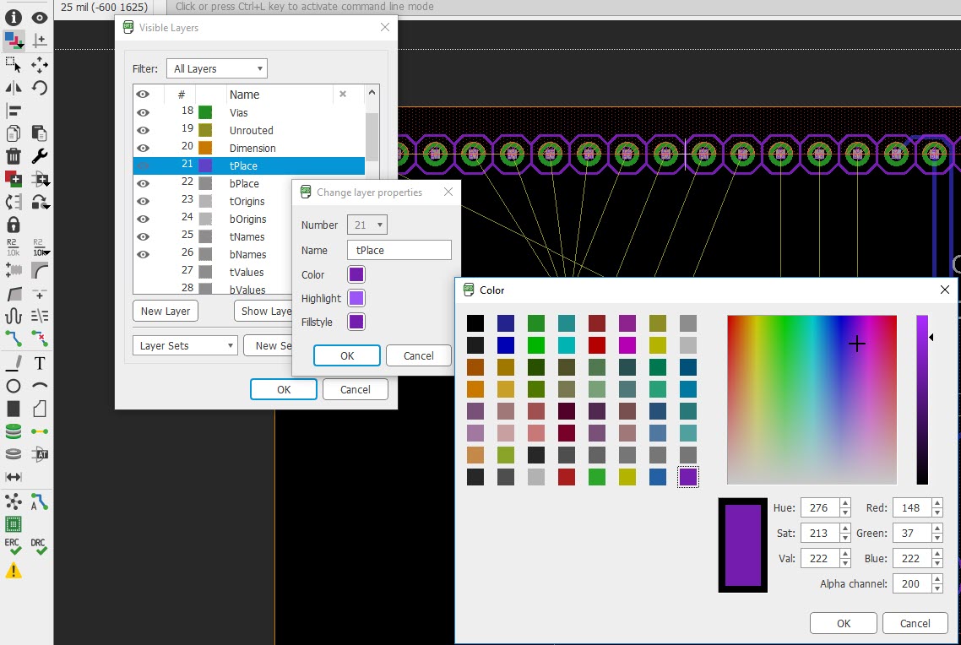Select the Circle drawing tool
961x645 pixels.
13,386
